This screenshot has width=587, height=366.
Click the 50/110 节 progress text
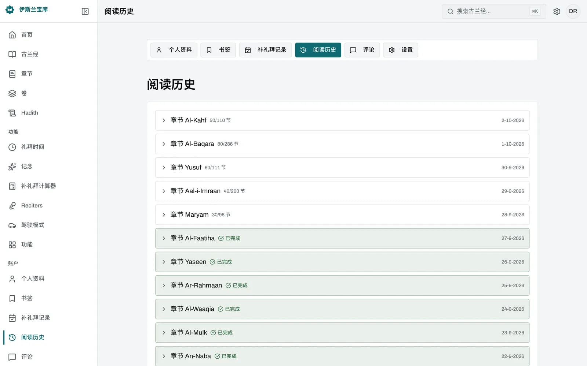point(220,120)
